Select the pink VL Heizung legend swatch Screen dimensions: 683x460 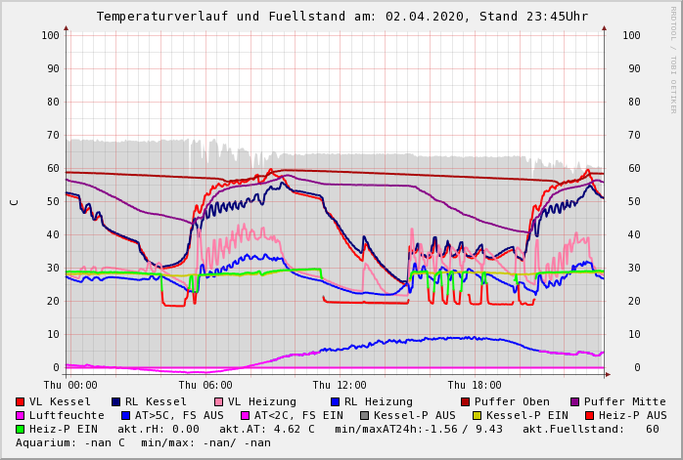click(218, 401)
